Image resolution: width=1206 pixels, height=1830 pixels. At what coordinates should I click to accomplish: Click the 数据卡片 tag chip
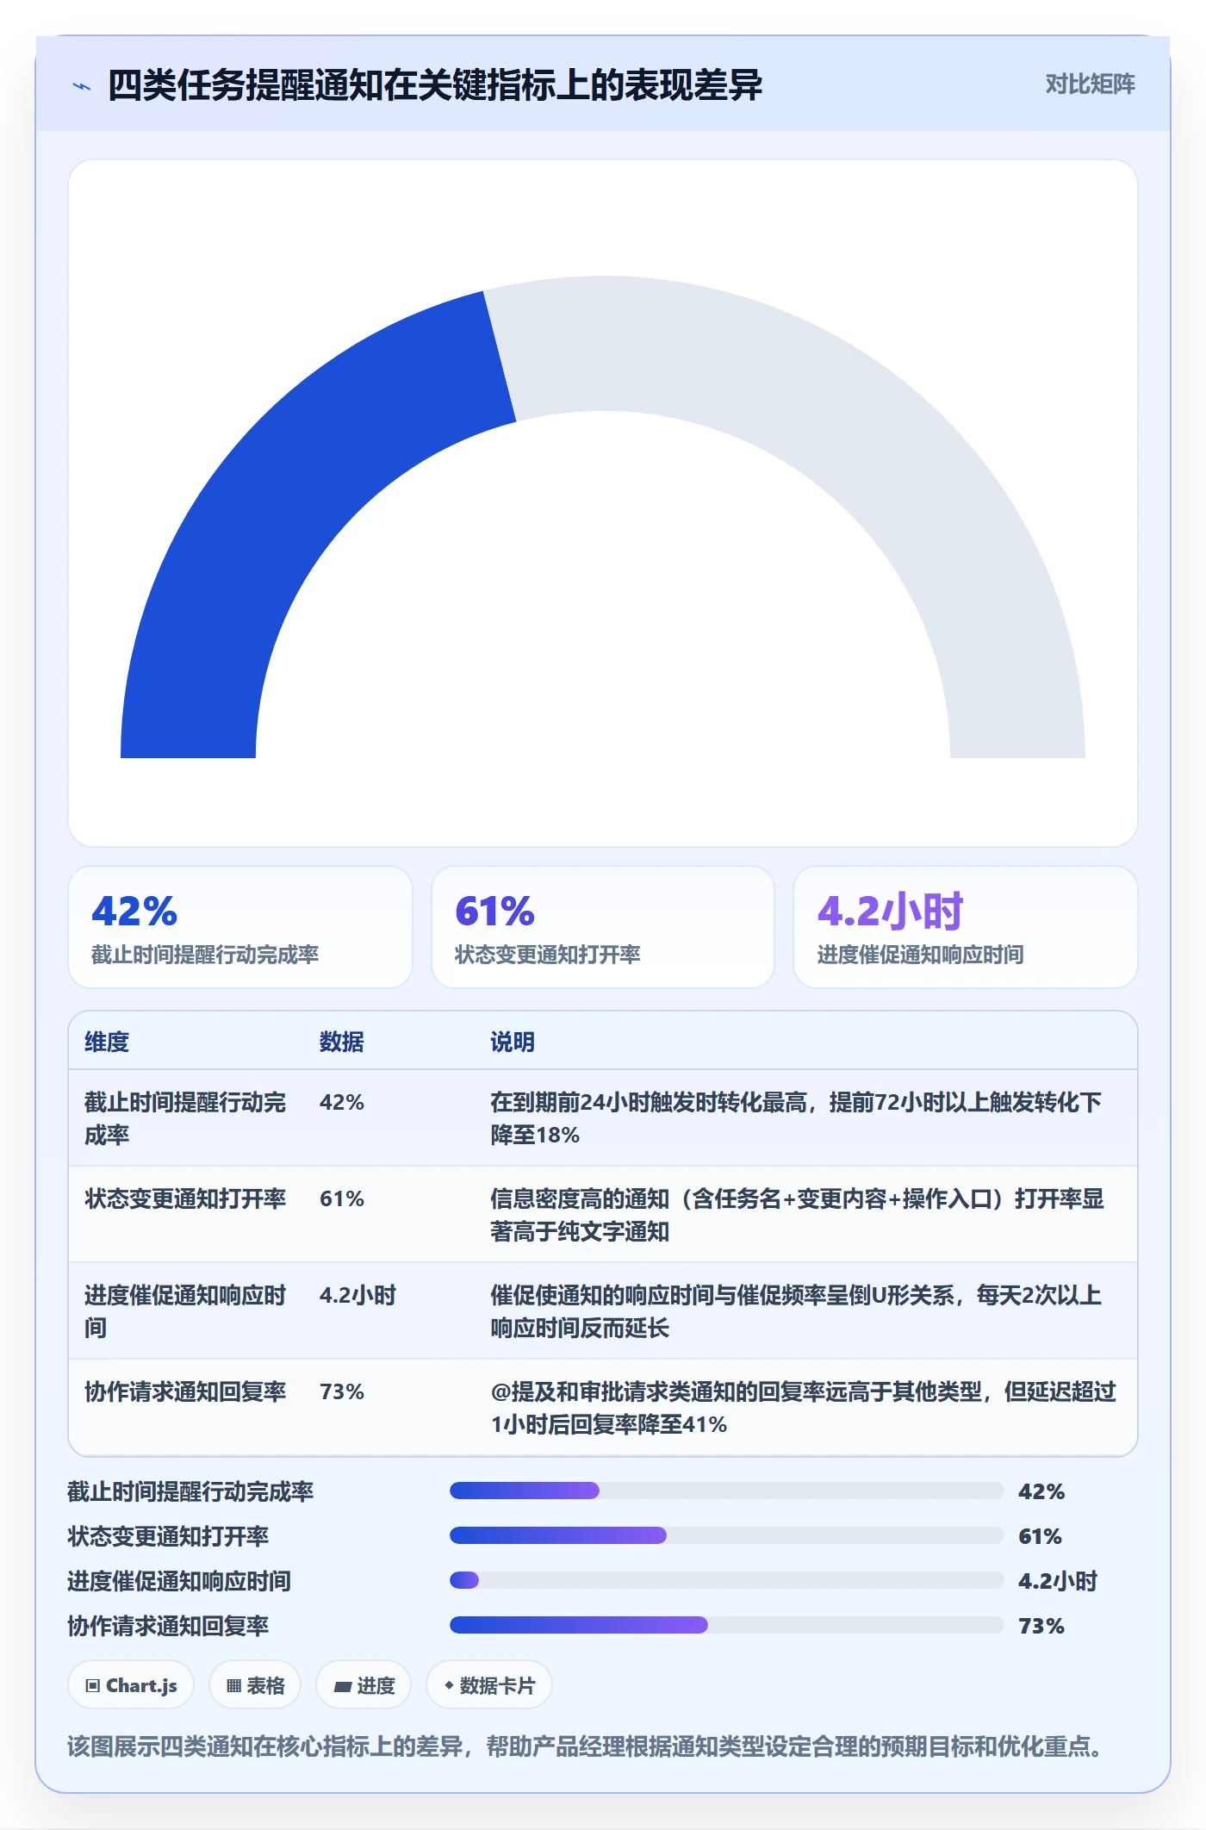489,1685
